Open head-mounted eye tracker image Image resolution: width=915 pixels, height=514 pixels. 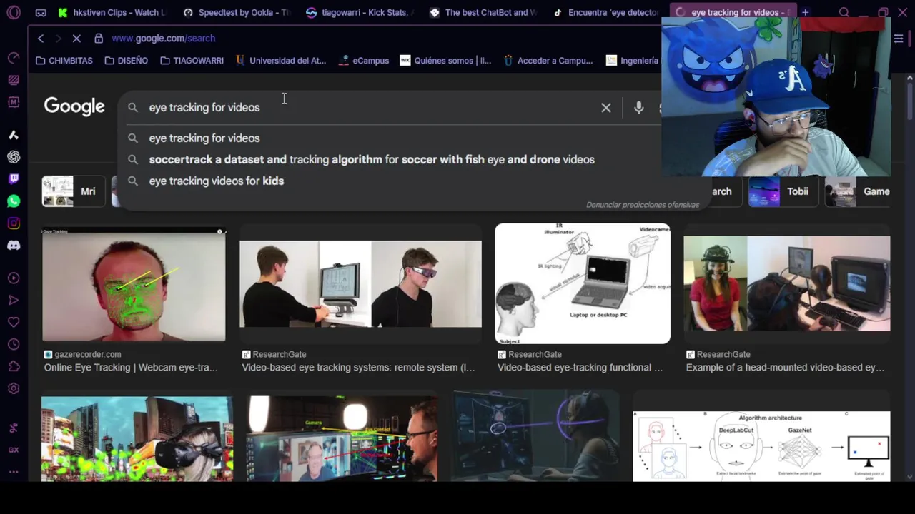click(x=786, y=284)
